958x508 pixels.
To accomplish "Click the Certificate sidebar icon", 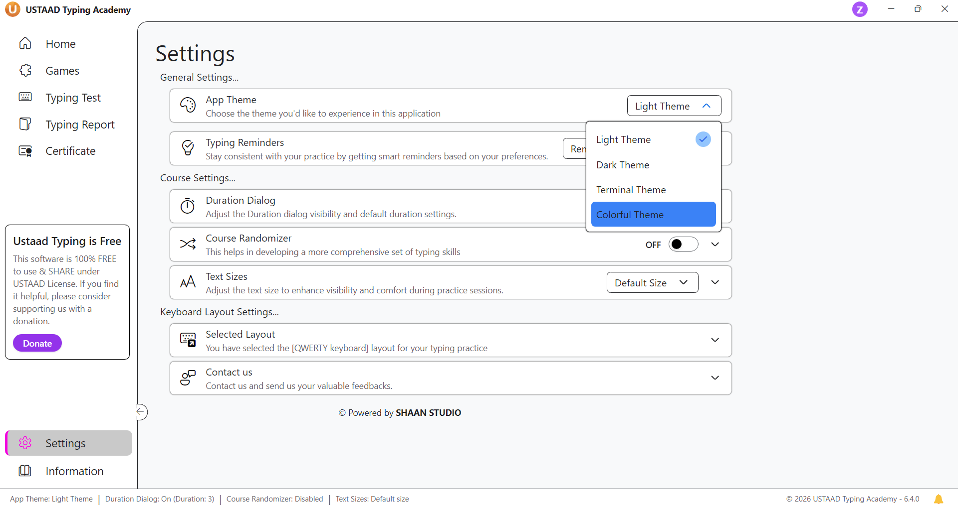I will coord(25,151).
